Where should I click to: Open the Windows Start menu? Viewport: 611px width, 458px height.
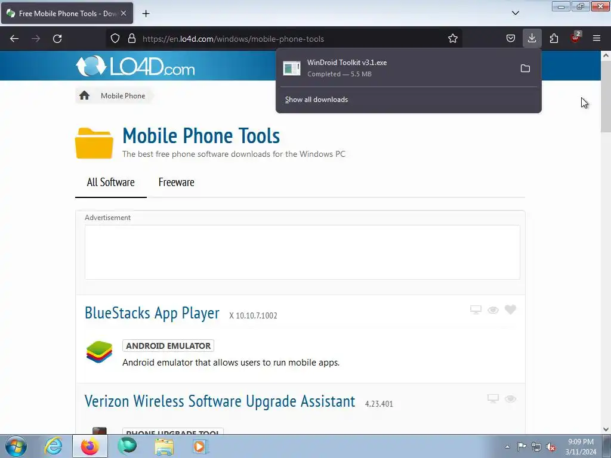pyautogui.click(x=16, y=446)
